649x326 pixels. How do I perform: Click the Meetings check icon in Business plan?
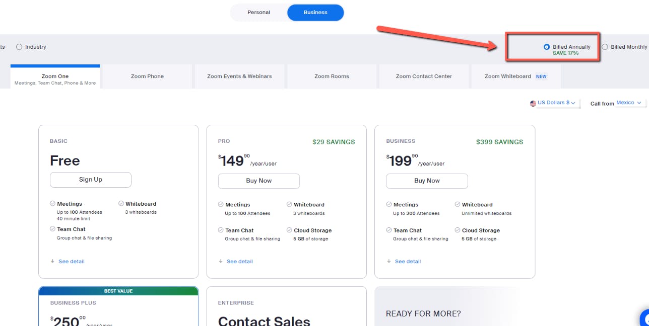pyautogui.click(x=389, y=205)
